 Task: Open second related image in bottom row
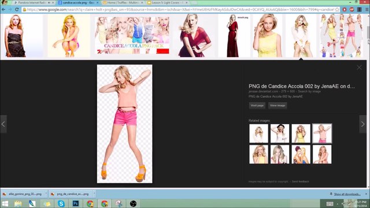pos(280,154)
